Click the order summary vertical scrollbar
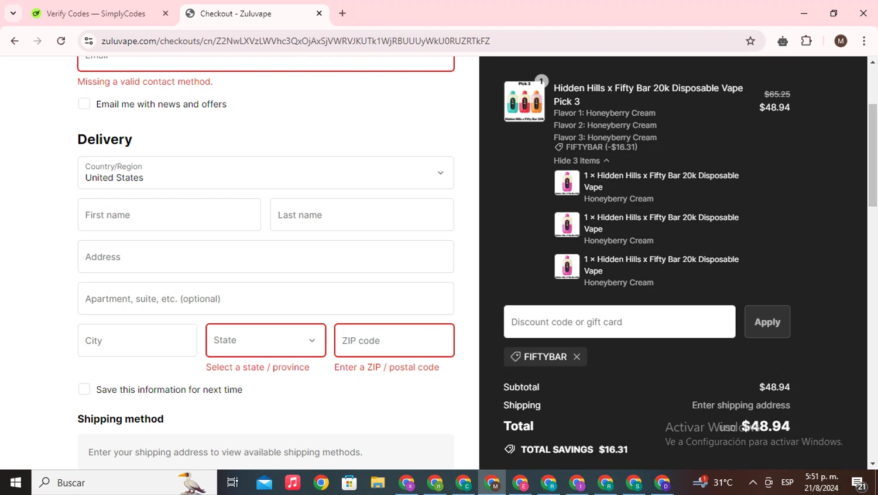This screenshot has width=878, height=495. pos(873,155)
